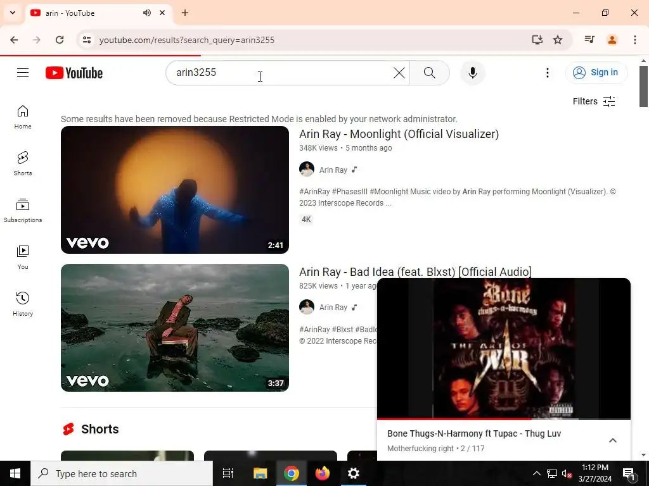Image resolution: width=649 pixels, height=486 pixels.
Task: Seek on the miniplayer red progress bar
Action: 504,419
